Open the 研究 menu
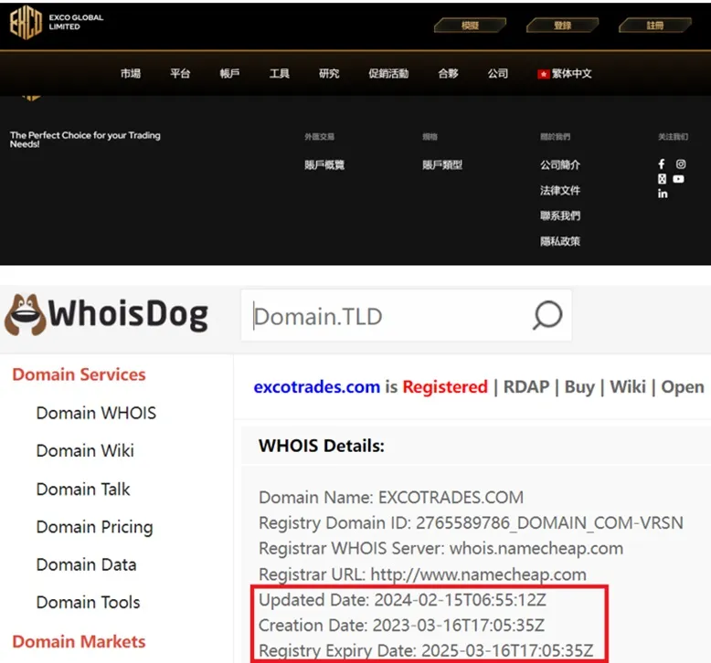Image resolution: width=711 pixels, height=663 pixels. 329,73
